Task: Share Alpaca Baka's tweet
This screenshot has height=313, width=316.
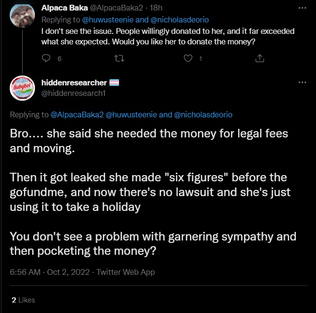Action: click(x=260, y=59)
